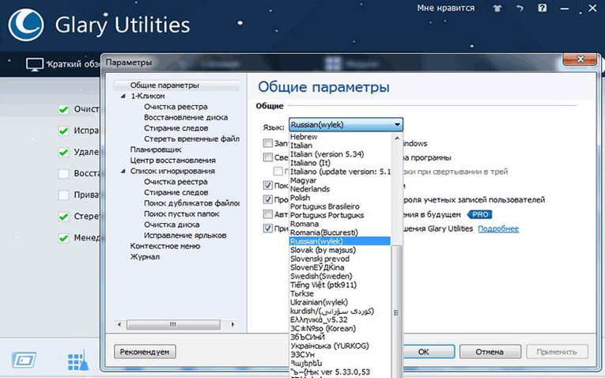Select Контекстное меню tree item

tap(165, 246)
